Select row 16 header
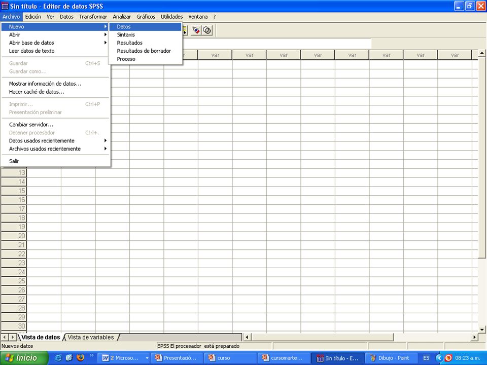The image size is (487, 365). 14,200
